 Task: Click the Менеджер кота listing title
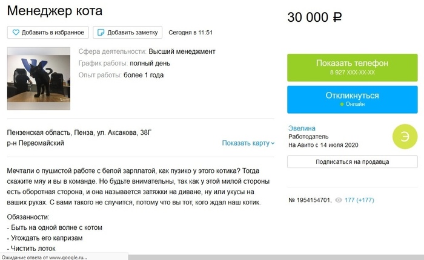tap(55, 11)
